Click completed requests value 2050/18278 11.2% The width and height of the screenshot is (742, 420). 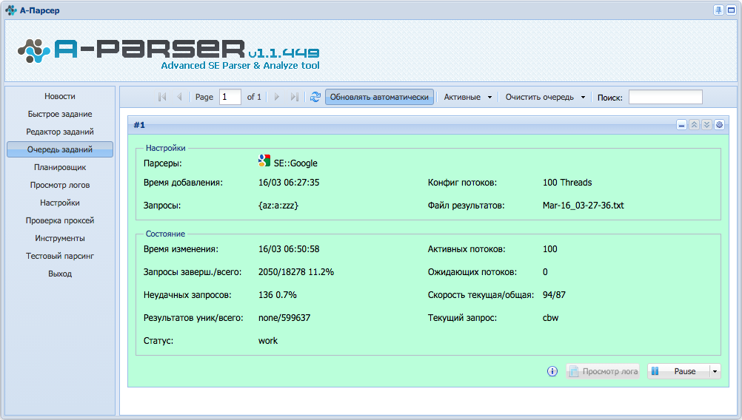[295, 271]
